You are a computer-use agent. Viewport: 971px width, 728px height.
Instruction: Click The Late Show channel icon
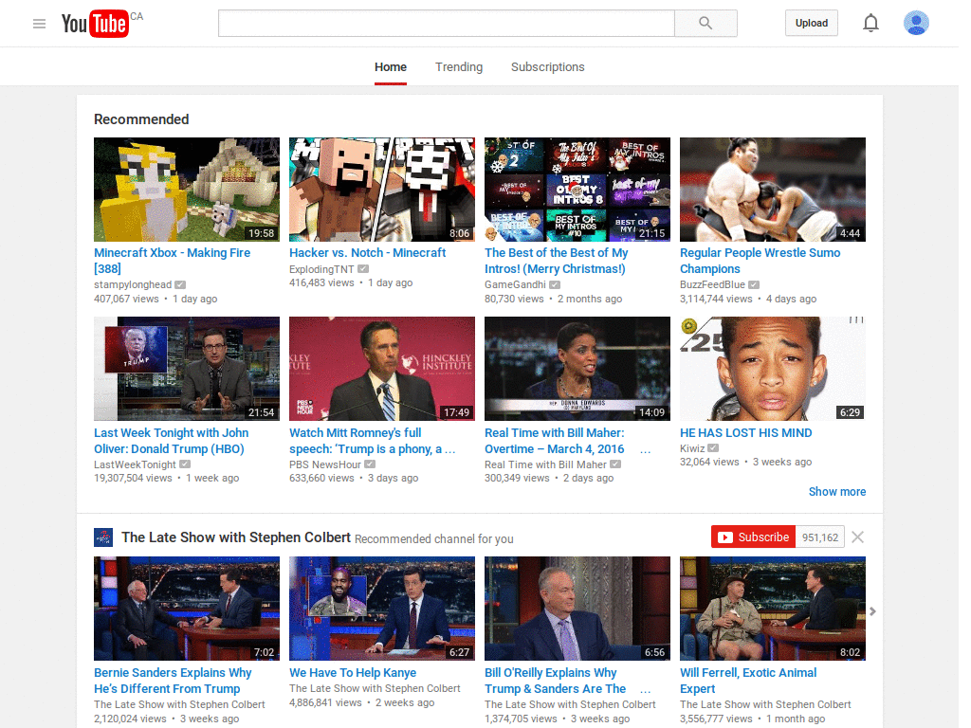[103, 537]
